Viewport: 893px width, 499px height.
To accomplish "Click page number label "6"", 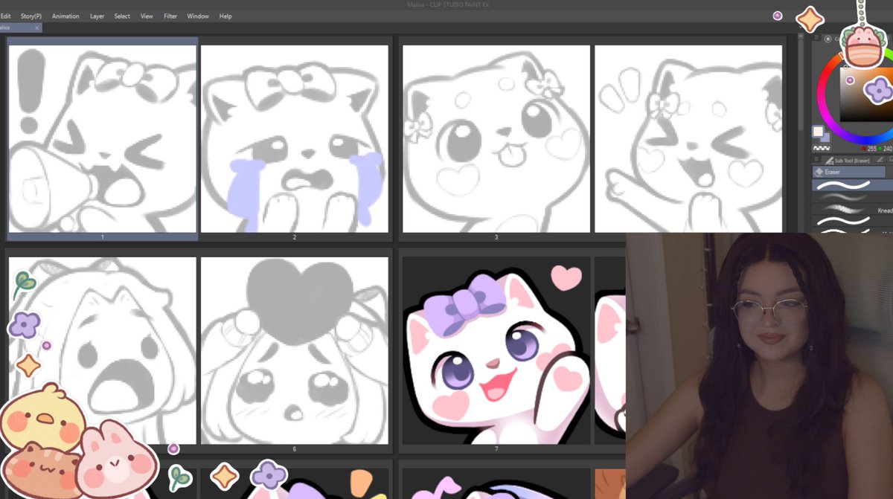I will [x=295, y=449].
